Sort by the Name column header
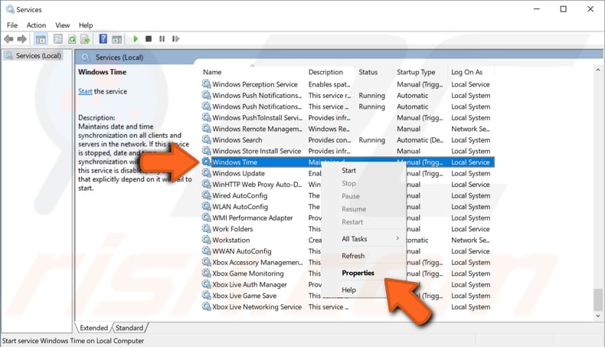This screenshot has height=347, width=605. [253, 72]
